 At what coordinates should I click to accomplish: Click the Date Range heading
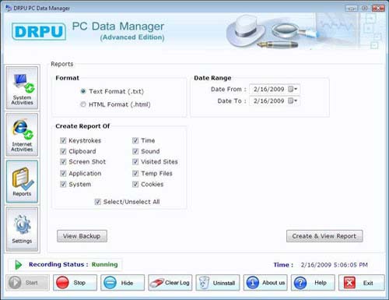pos(212,78)
